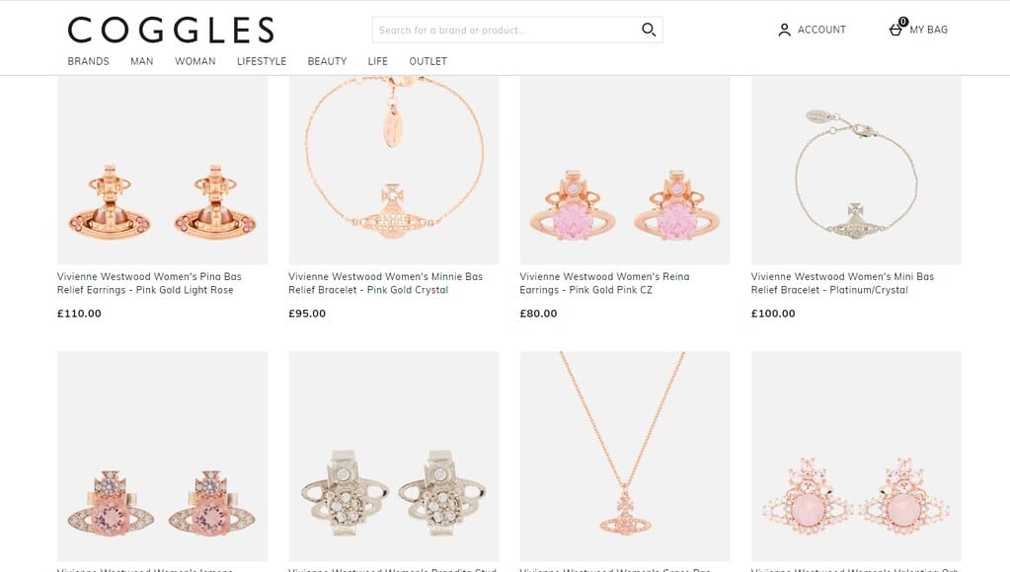Open the Lifestyle menu
The width and height of the screenshot is (1010, 572).
pyautogui.click(x=262, y=61)
